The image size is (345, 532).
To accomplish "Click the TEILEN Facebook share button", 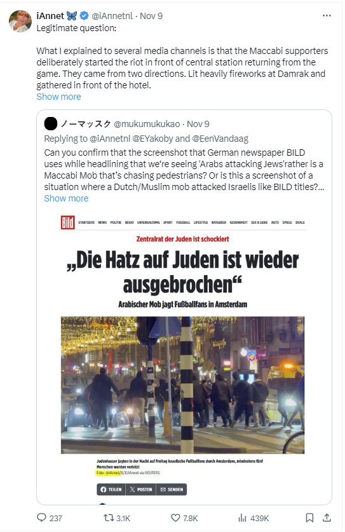I will coord(111,489).
